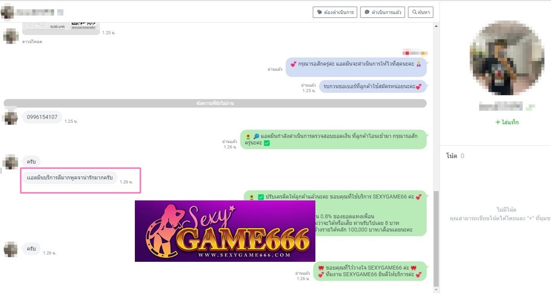Image resolution: width=551 pixels, height=298 pixels.
Task: Select the last green SEXYGAME66 thank-you message
Action: point(369,271)
